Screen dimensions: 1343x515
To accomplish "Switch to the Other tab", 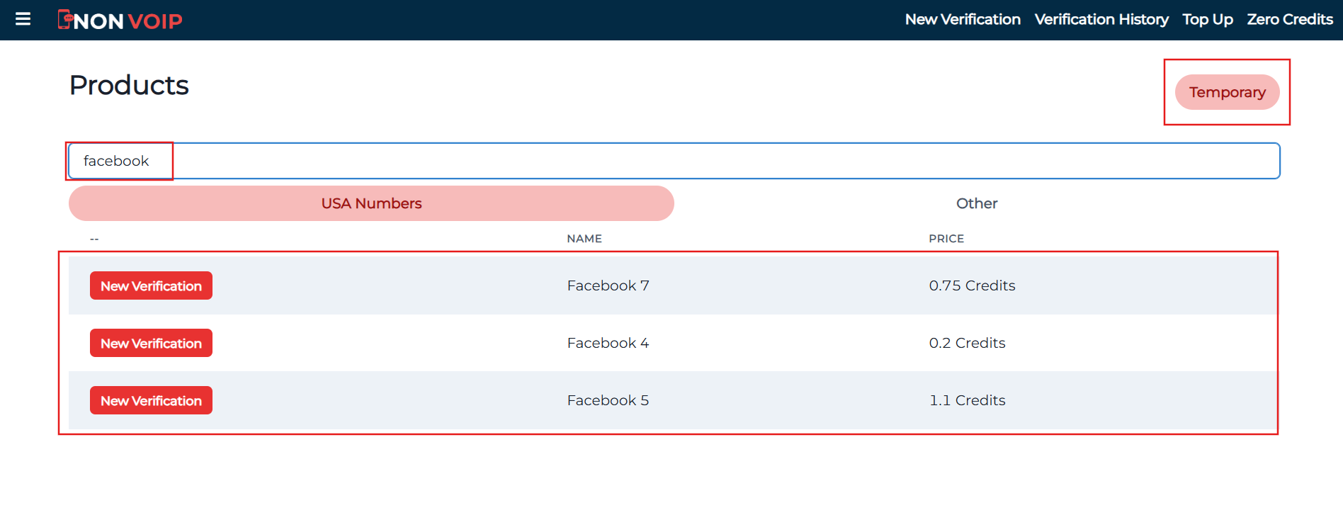I will [x=977, y=203].
